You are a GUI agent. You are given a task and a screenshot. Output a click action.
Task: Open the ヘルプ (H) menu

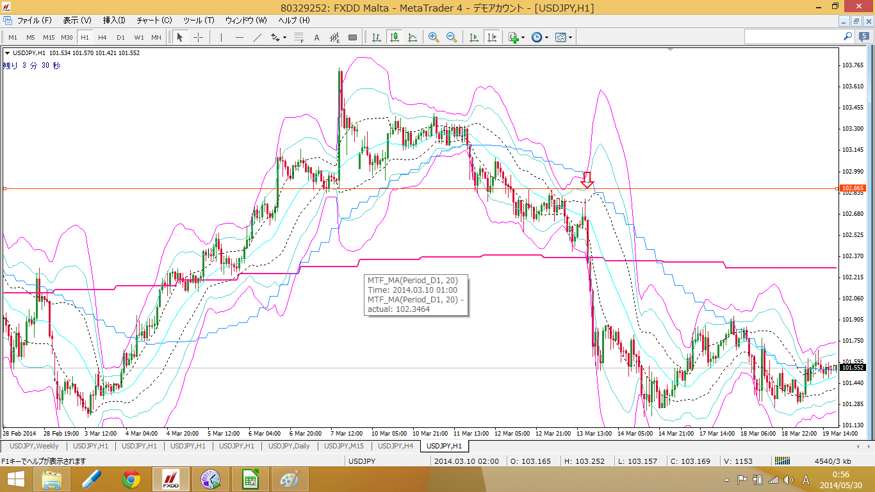tap(294, 20)
